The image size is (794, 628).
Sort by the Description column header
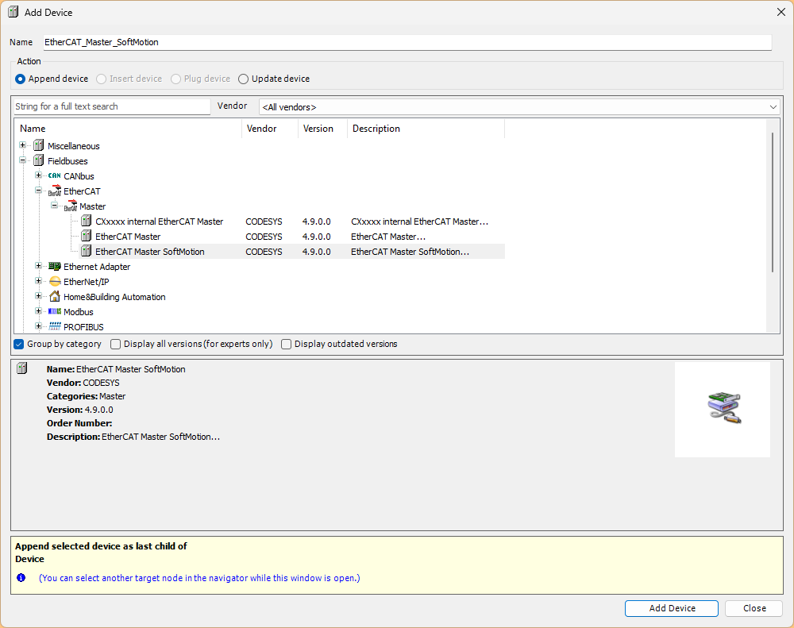tap(426, 129)
